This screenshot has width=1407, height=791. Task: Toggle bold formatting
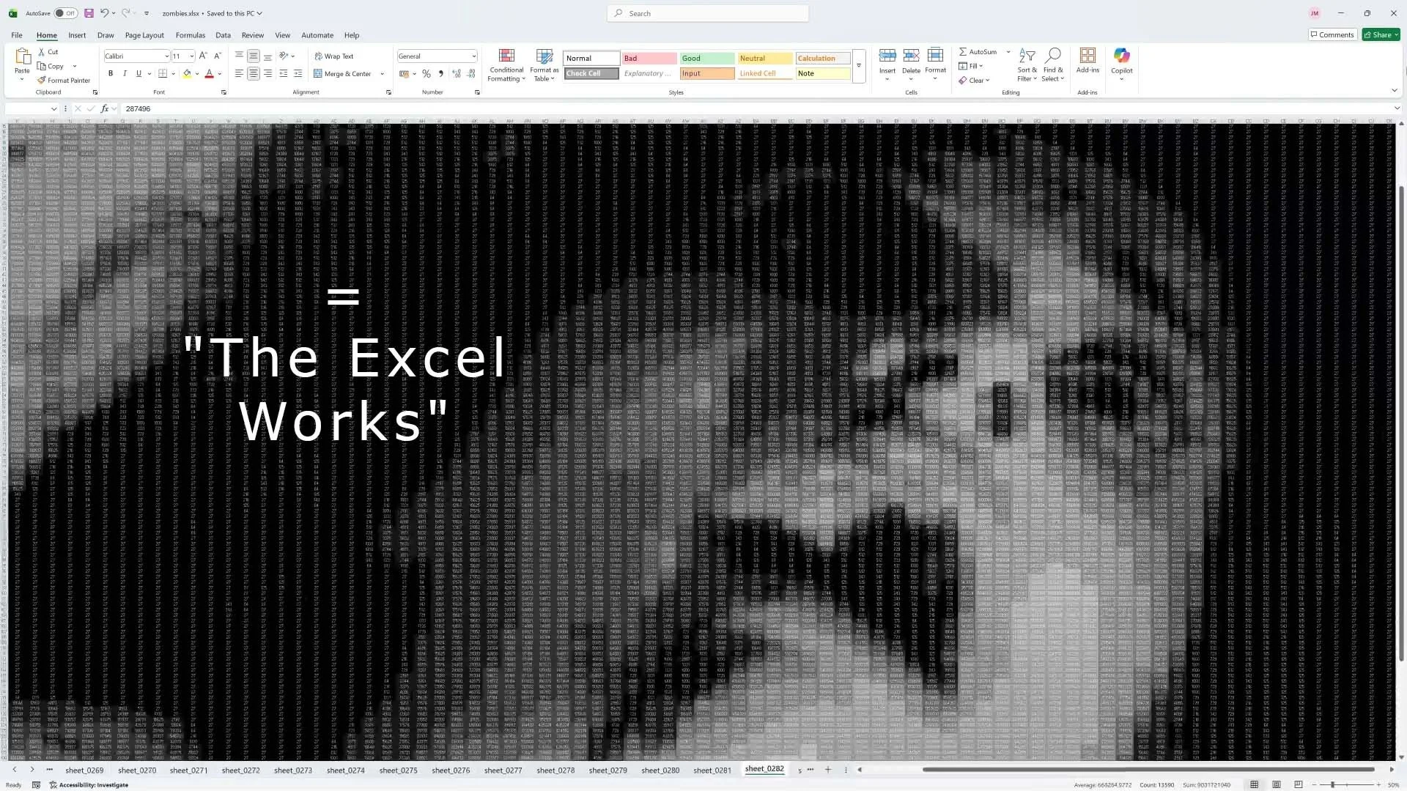(111, 73)
